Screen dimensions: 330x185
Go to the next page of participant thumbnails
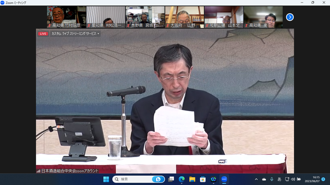click(290, 17)
